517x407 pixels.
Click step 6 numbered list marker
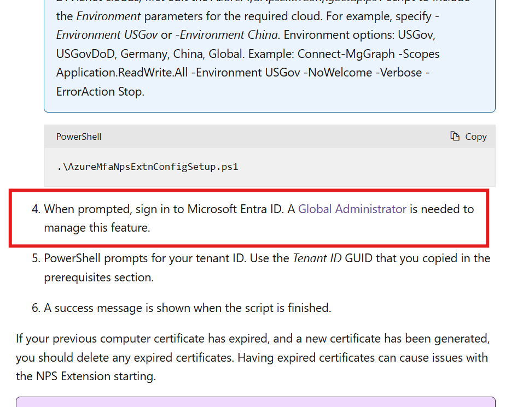(x=34, y=308)
